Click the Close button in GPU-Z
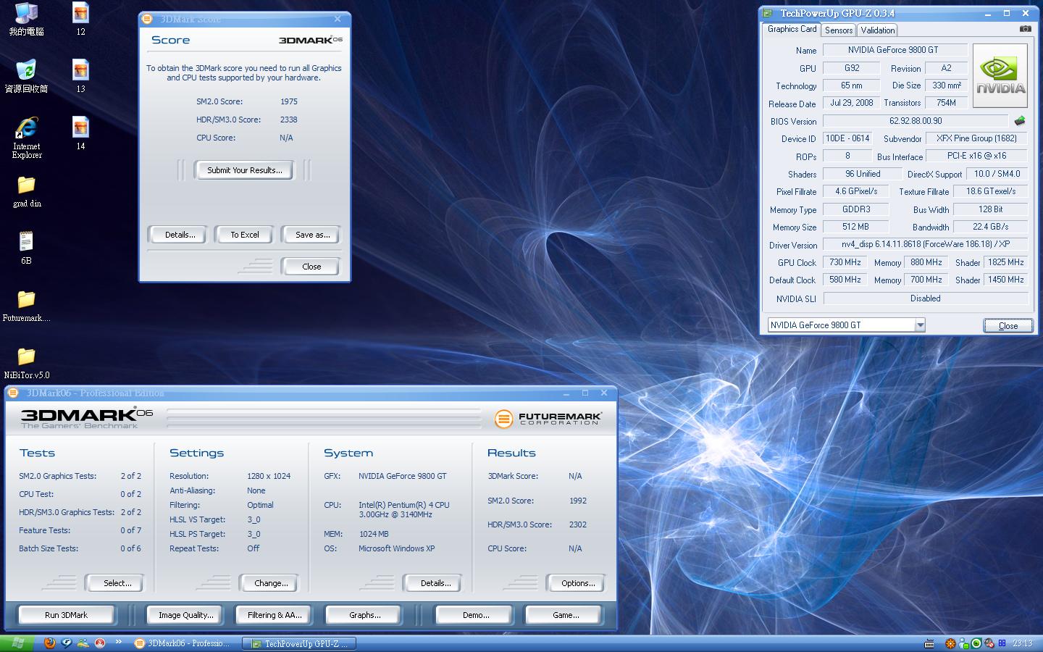This screenshot has height=652, width=1043. coord(1008,325)
